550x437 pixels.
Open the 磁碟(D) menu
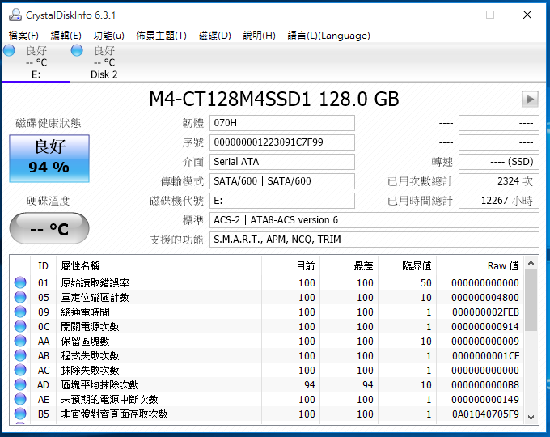click(x=214, y=36)
